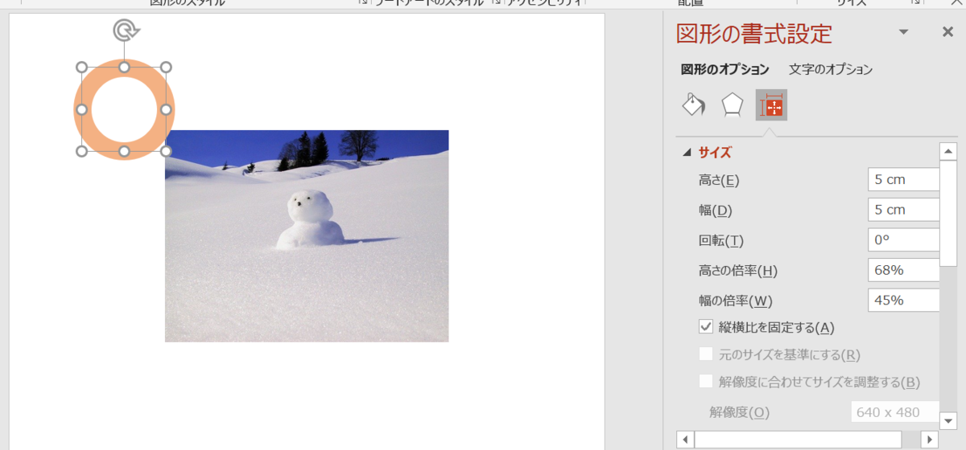Select the snowman picture on slide
Screen dimensions: 966x450
tap(307, 236)
